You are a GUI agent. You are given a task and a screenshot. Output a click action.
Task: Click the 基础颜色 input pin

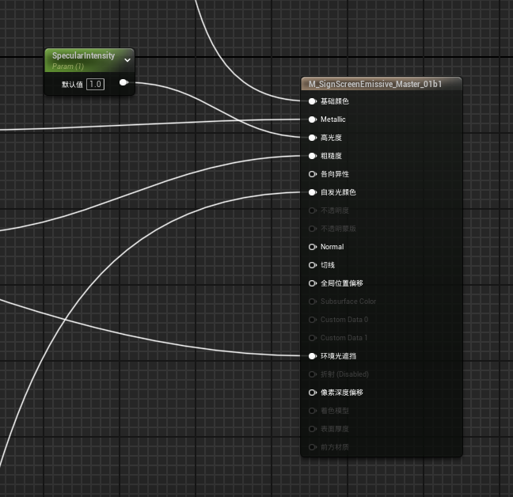pyautogui.click(x=313, y=101)
